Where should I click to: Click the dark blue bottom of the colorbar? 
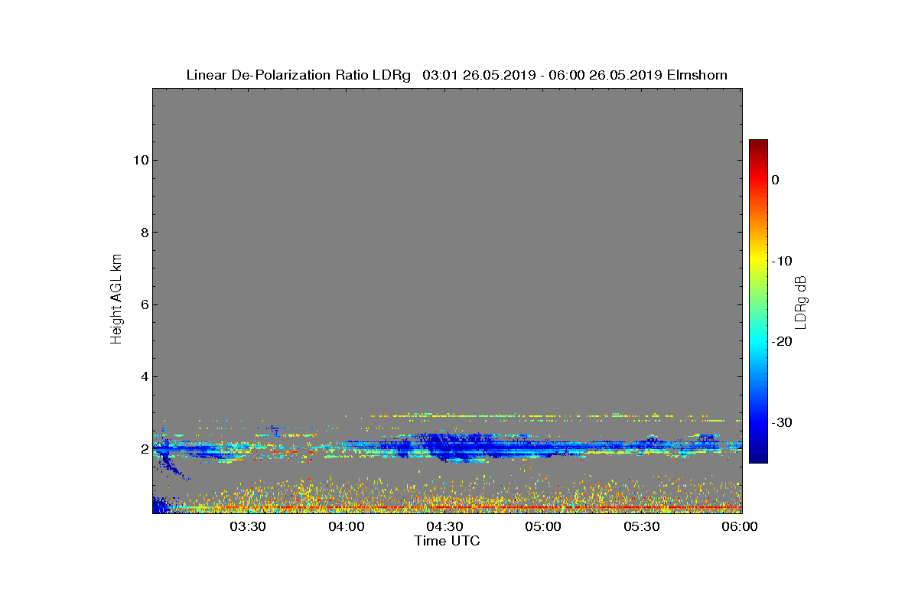[758, 457]
